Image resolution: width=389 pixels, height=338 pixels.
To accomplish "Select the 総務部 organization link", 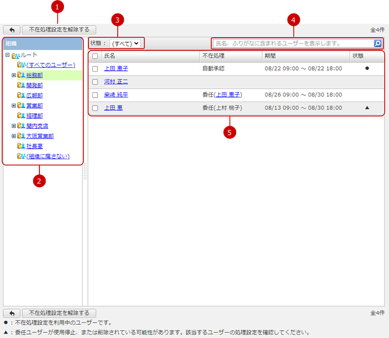I will (x=34, y=75).
